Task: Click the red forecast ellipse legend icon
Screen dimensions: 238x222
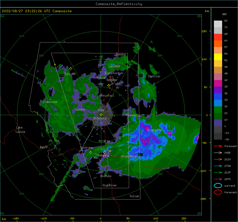Action: (x=218, y=192)
